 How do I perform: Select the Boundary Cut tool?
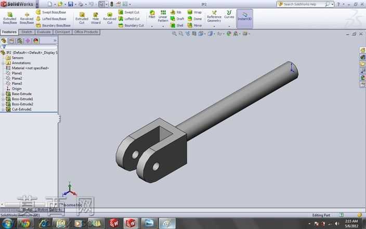tap(131, 25)
